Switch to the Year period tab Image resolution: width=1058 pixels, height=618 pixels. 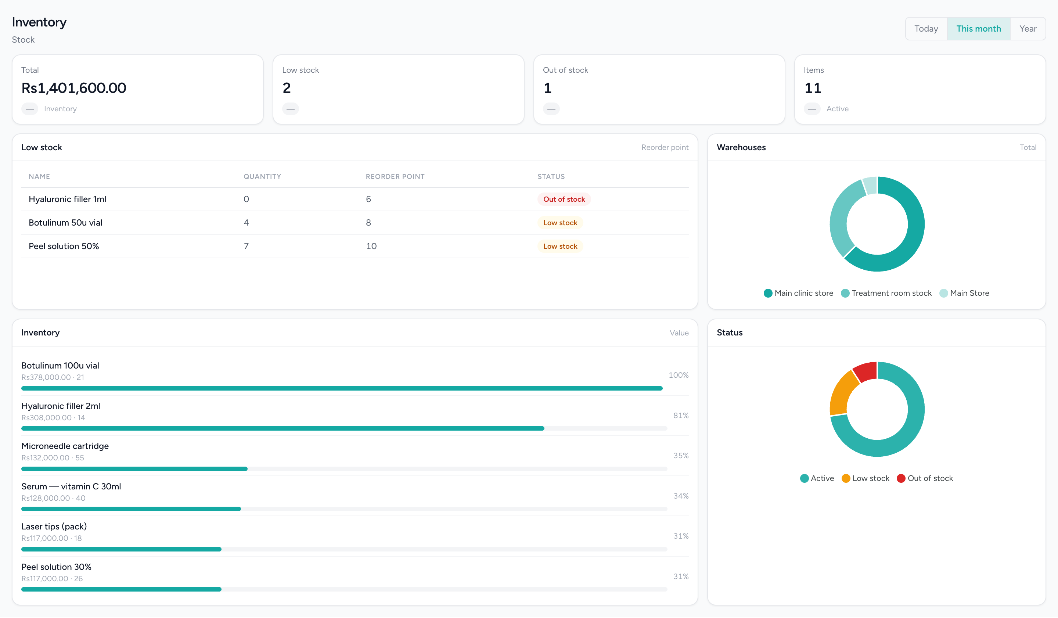(1028, 29)
